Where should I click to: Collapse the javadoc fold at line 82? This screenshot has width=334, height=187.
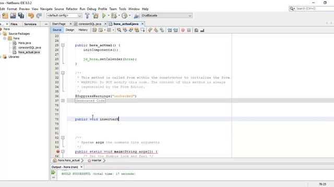63,138
